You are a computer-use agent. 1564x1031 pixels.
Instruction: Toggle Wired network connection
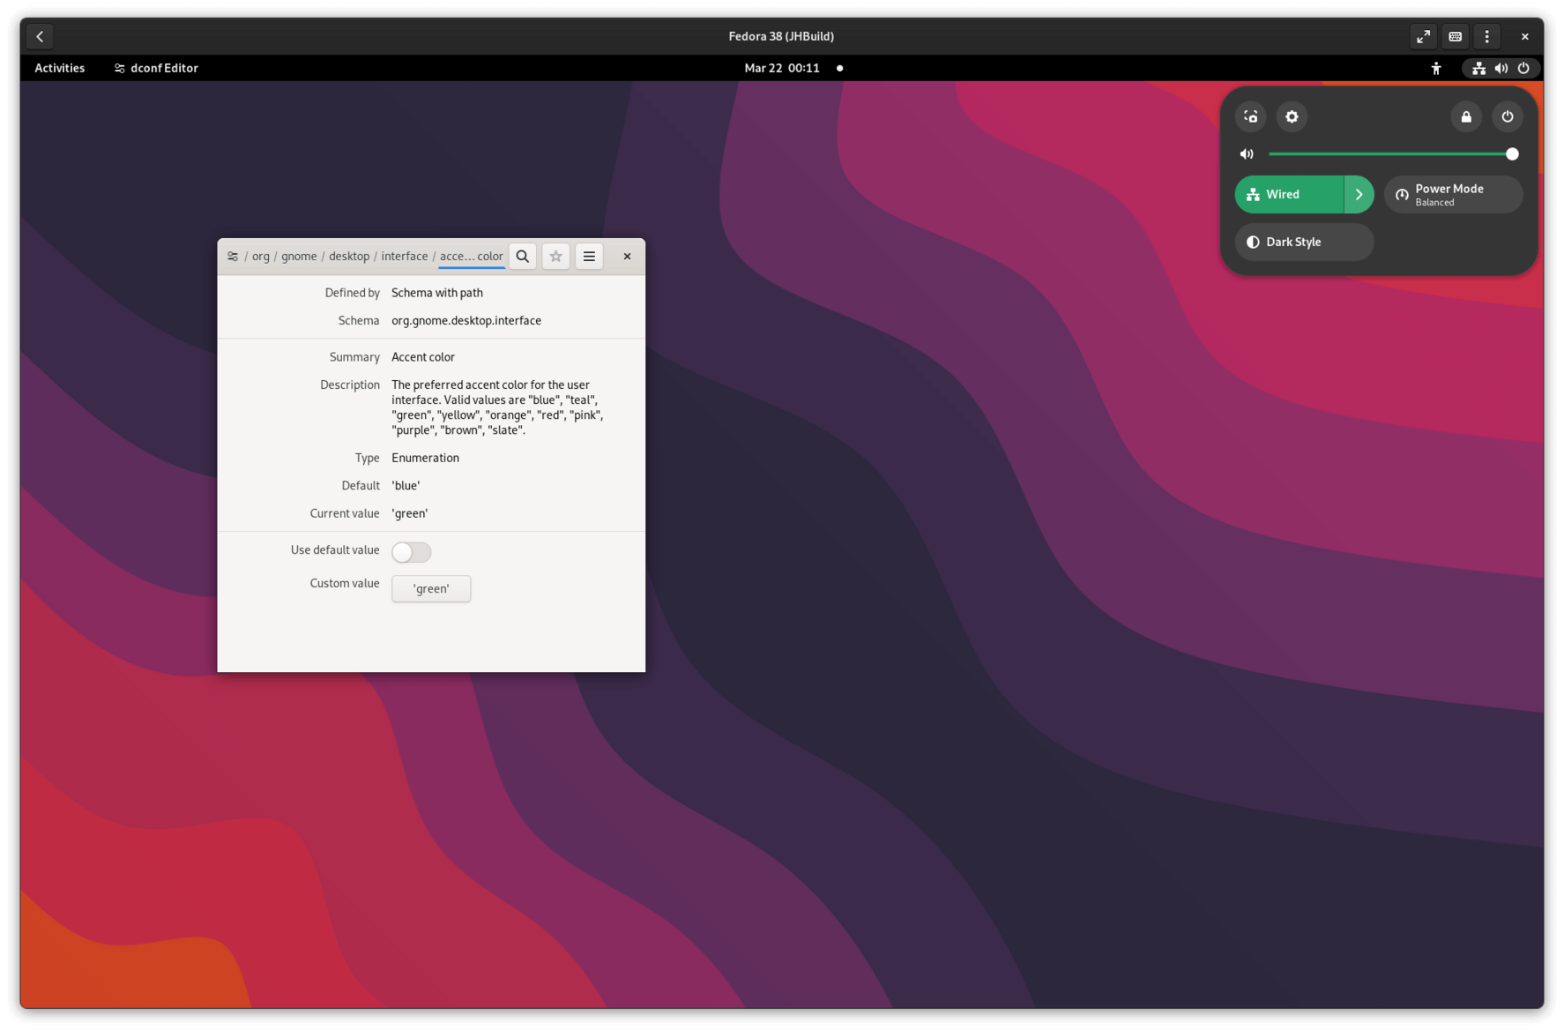[1287, 194]
